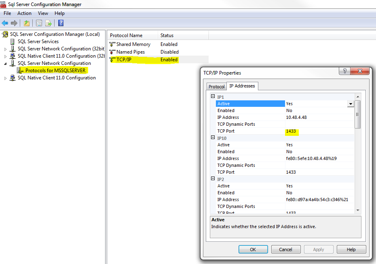Expand the last SQL Native Client 11.0 Configuration node
376x264 pixels.
click(6, 78)
